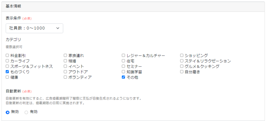Select the 有効 auto-renewal radio button
Screen dimensions: 268x121
(26, 112)
